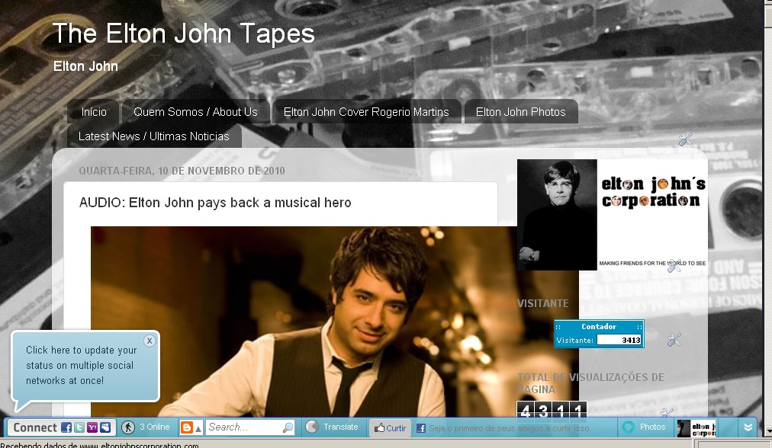Viewport: 772px width, 448px height.
Task: Collapse the bottom toolbar with double chevron
Action: 748,427
